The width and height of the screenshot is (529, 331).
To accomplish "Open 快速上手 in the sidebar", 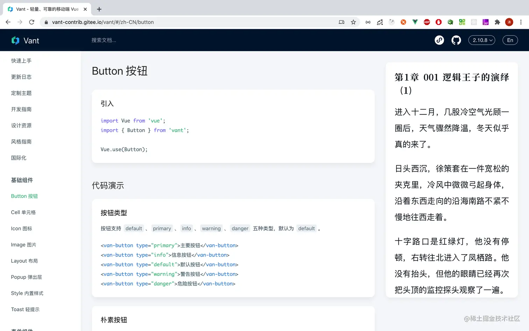I will [21, 61].
